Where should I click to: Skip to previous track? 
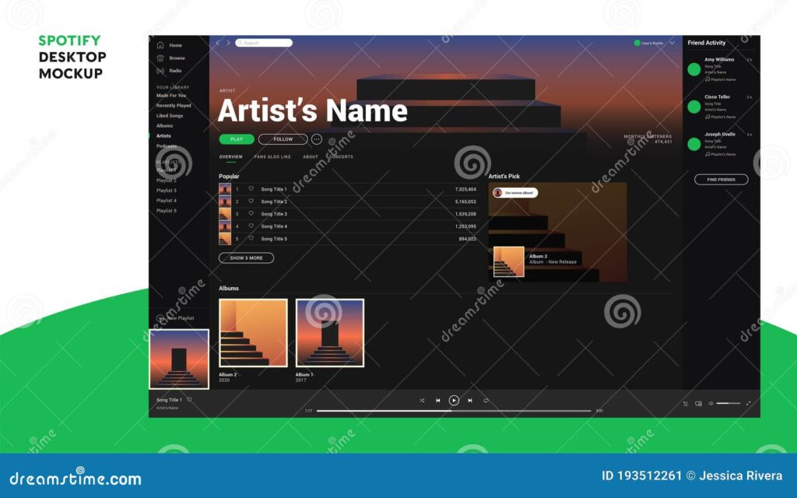click(x=437, y=401)
